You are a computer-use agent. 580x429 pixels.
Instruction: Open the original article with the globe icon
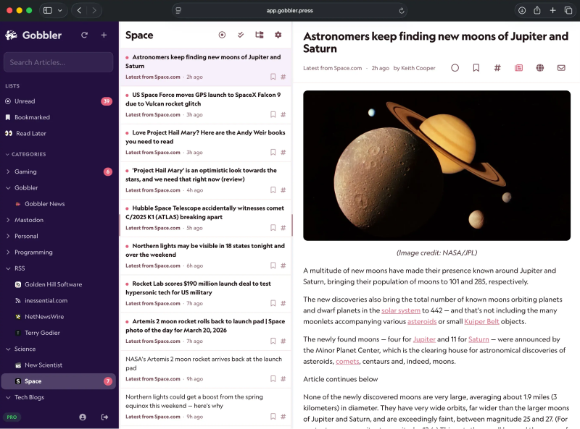tap(540, 68)
